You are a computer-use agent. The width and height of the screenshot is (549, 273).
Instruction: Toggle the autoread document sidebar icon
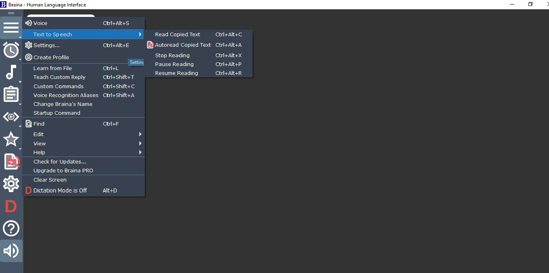pos(12,161)
